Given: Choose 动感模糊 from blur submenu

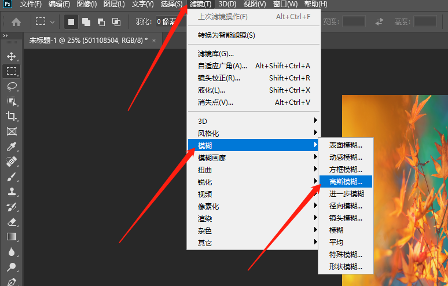Looking at the screenshot, I should coord(346,157).
